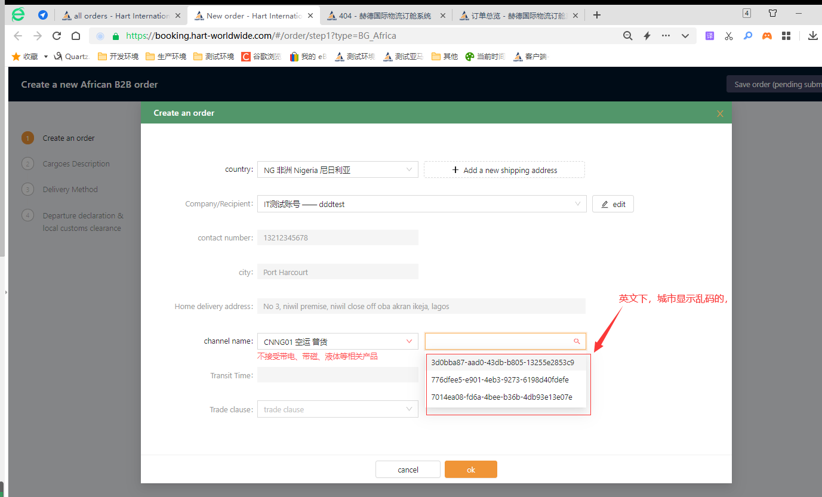The width and height of the screenshot is (822, 497).
Task: Click Add a new shipping address
Action: tap(504, 170)
